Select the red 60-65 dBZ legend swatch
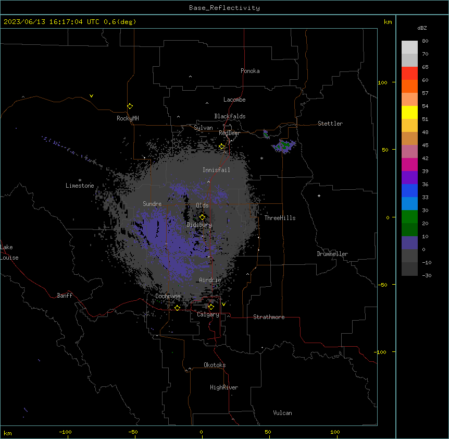The width and height of the screenshot is (449, 439). 409,73
